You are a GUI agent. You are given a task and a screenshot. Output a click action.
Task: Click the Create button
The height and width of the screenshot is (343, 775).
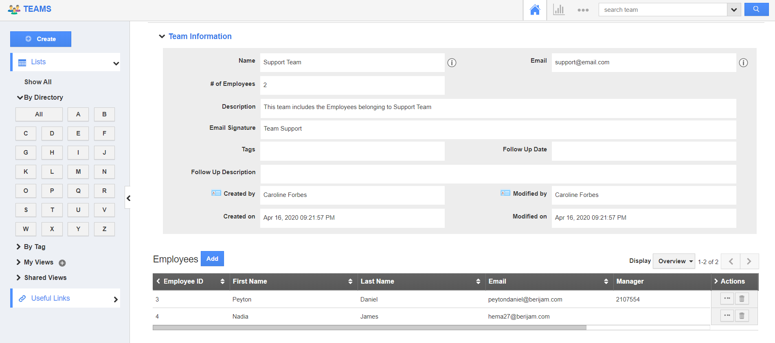pos(41,39)
